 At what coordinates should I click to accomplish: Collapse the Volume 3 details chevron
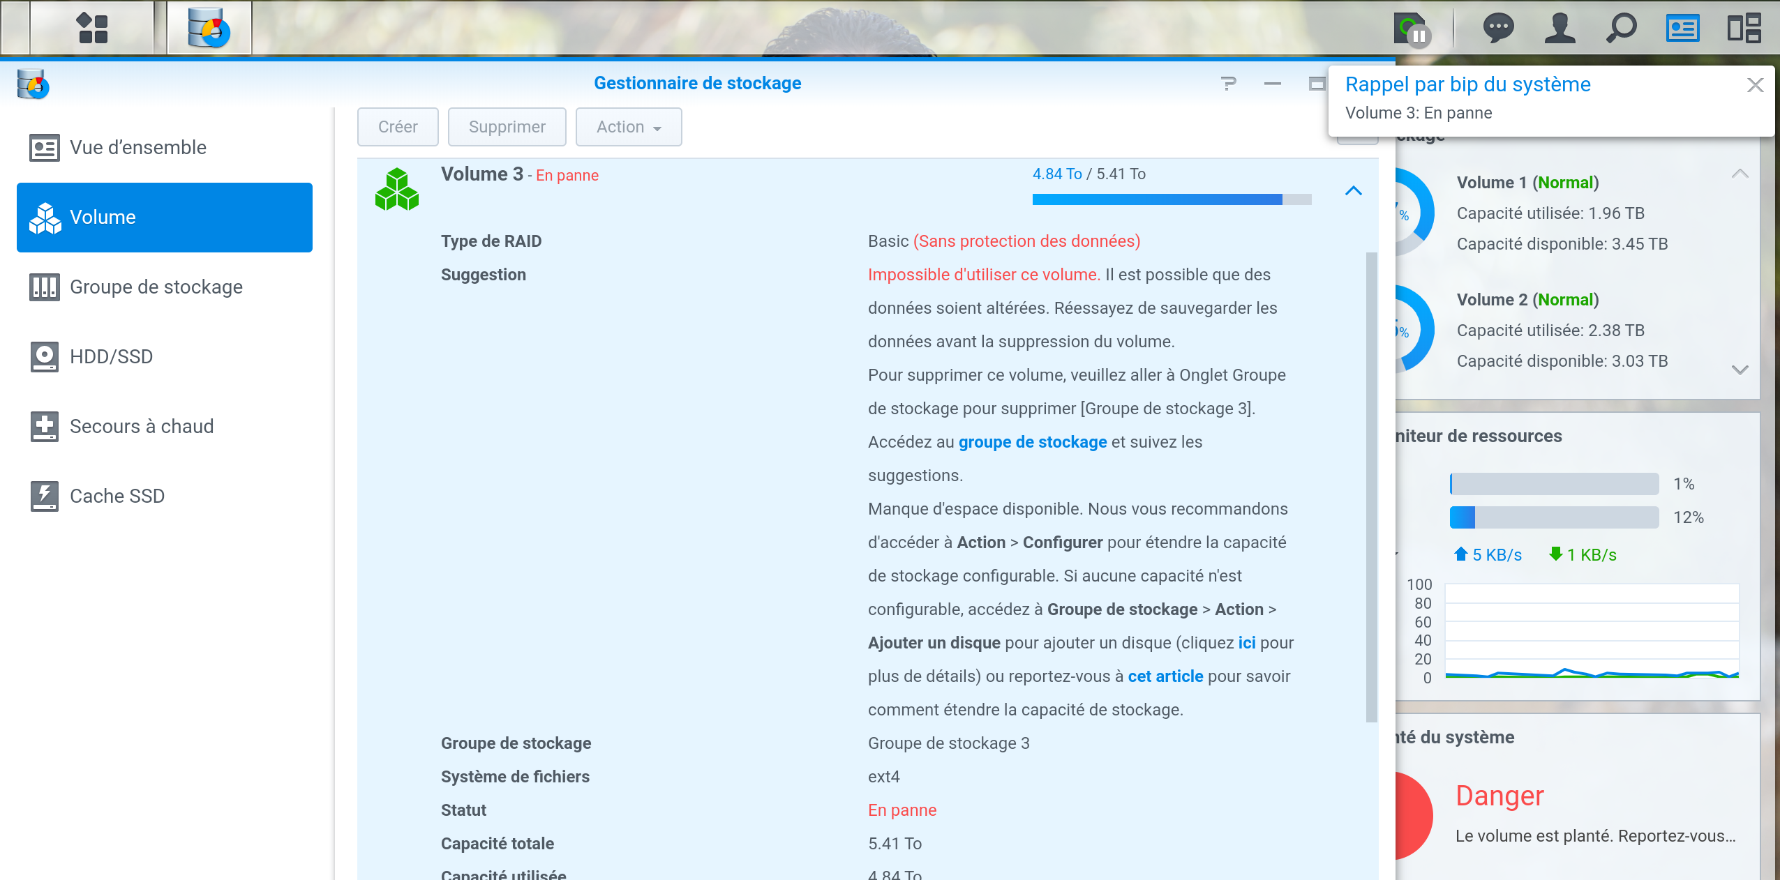[1354, 190]
